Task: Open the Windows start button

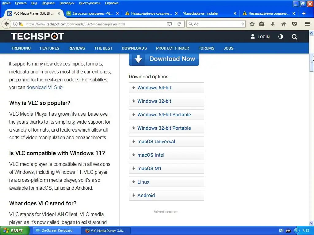Action: 15,231
